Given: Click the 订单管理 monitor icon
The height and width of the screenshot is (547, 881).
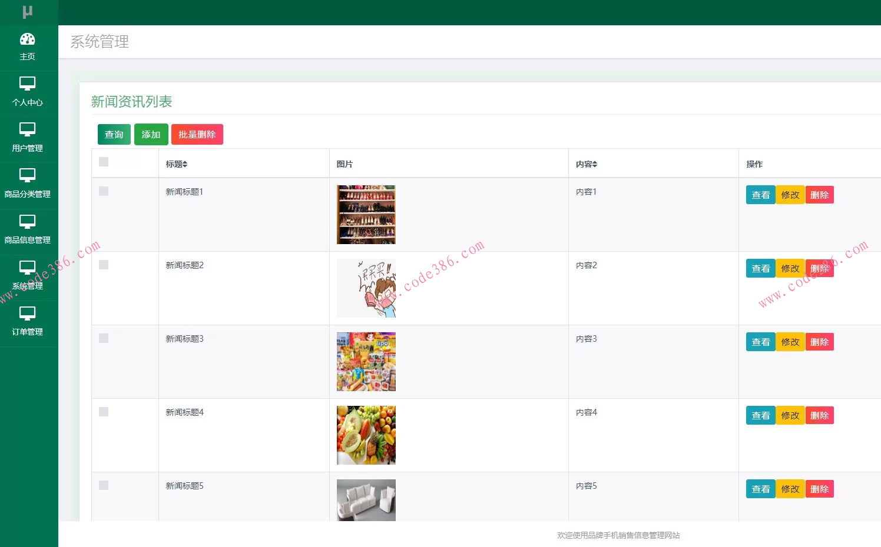Looking at the screenshot, I should [x=28, y=313].
